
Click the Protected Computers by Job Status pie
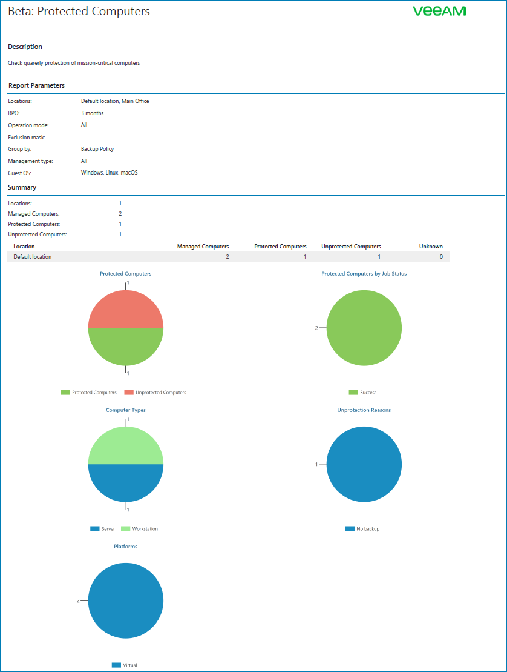point(364,328)
